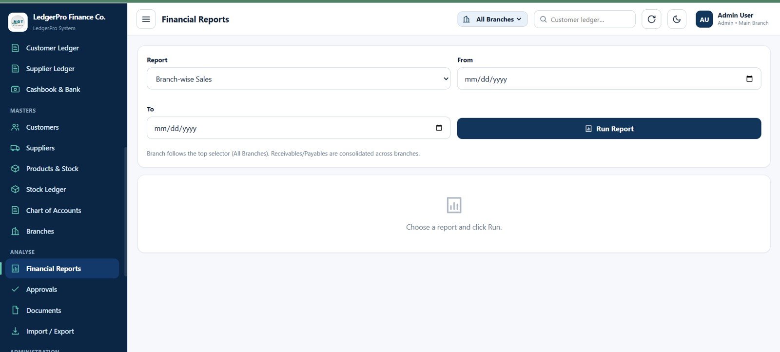Click 'Choose a report and click Run.' text

tap(454, 227)
